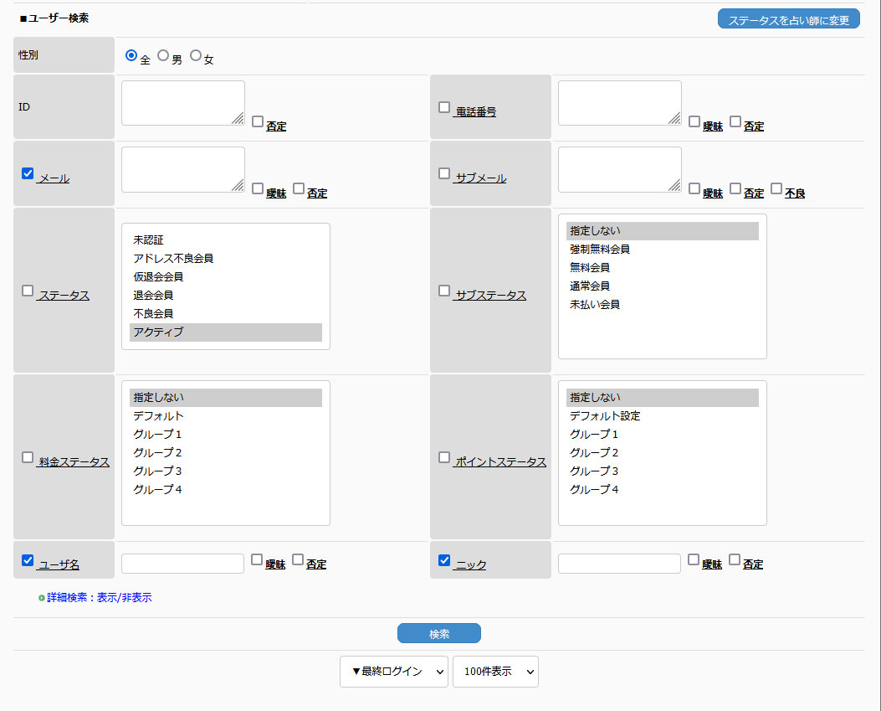This screenshot has width=881, height=711.
Task: Click the ステータスを占い師に変更 button
Action: point(788,19)
